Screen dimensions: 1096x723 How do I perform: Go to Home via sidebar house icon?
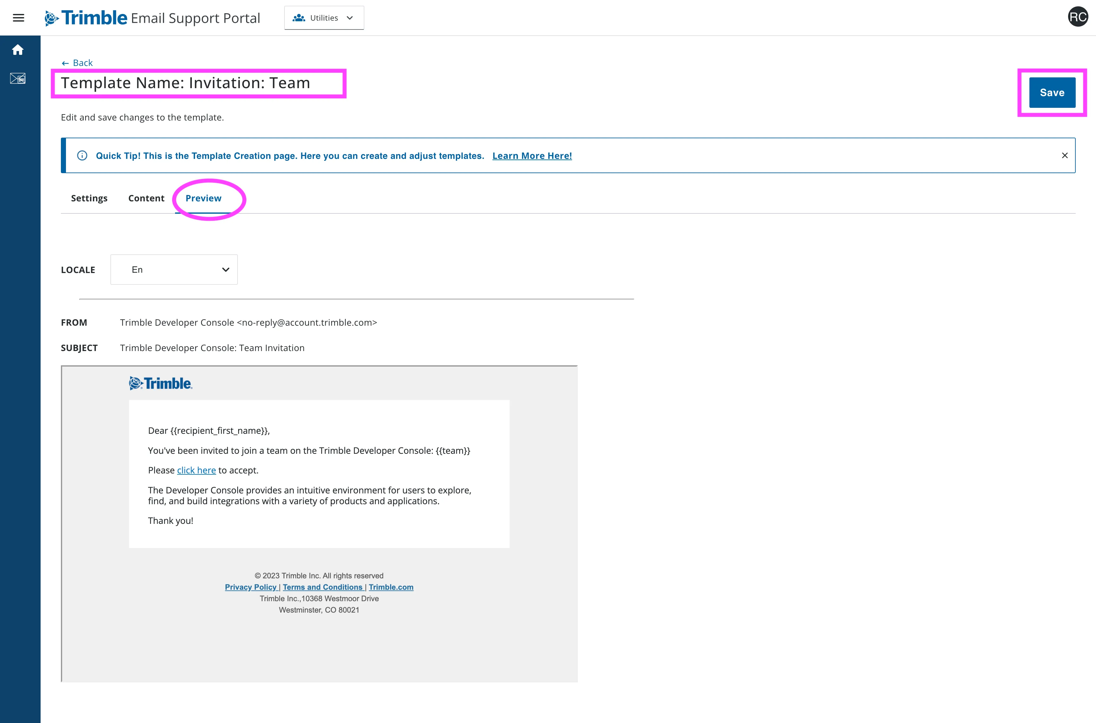(x=18, y=50)
